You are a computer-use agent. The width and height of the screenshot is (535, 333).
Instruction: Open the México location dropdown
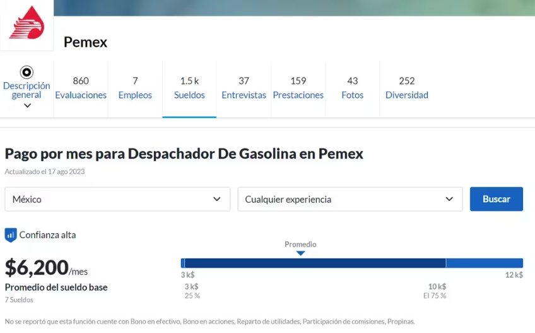point(117,199)
